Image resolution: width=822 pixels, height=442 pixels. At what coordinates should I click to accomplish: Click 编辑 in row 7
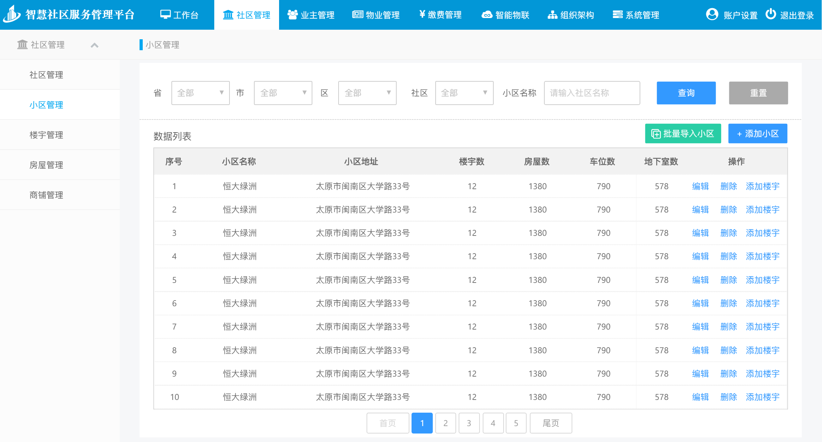click(x=700, y=327)
